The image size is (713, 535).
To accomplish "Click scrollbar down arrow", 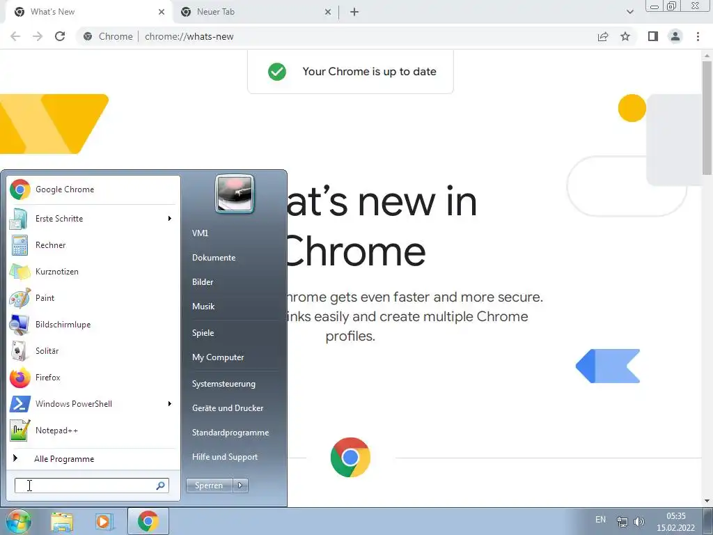I will (x=706, y=501).
